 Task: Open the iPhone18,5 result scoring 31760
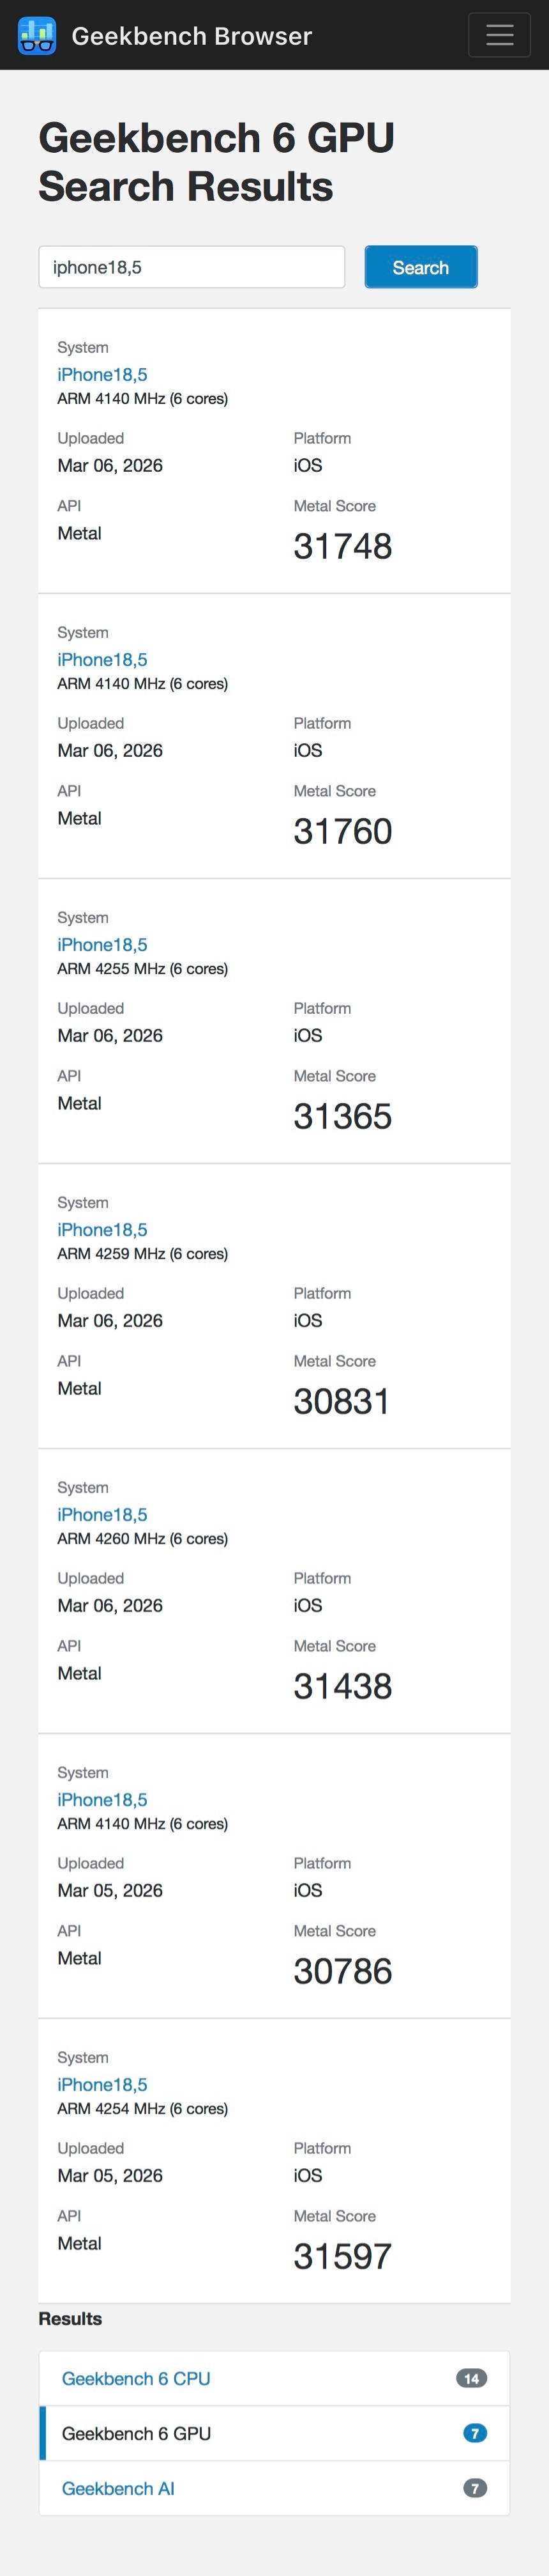102,659
